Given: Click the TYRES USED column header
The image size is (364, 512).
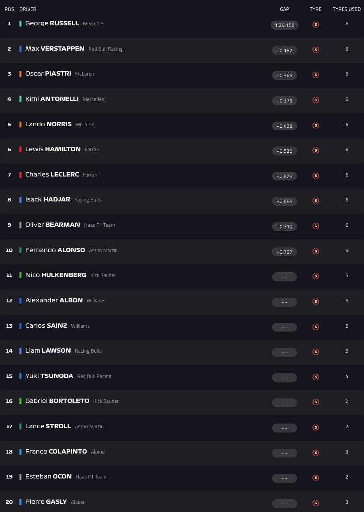Looking at the screenshot, I should pos(346,9).
